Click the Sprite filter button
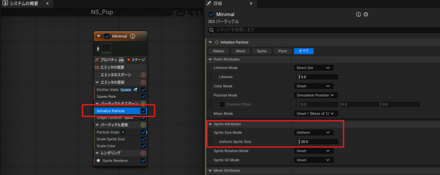Screen dimensions: 440x175 [x=262, y=51]
